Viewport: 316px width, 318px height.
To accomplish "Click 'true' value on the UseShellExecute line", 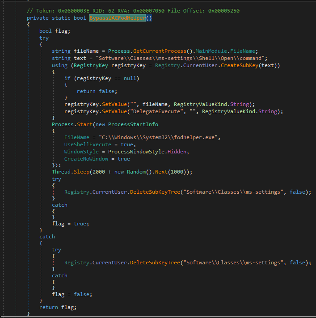I will click(x=126, y=144).
